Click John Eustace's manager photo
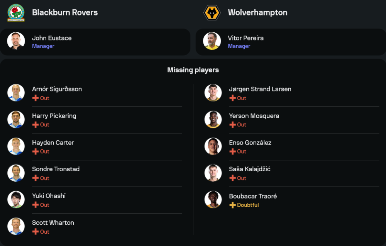Viewport: 386px width, 246px height. click(x=16, y=41)
